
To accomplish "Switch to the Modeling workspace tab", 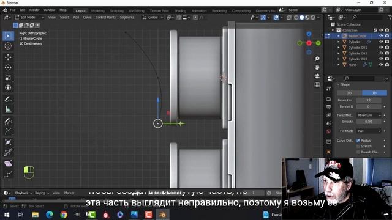I will click(98, 11).
